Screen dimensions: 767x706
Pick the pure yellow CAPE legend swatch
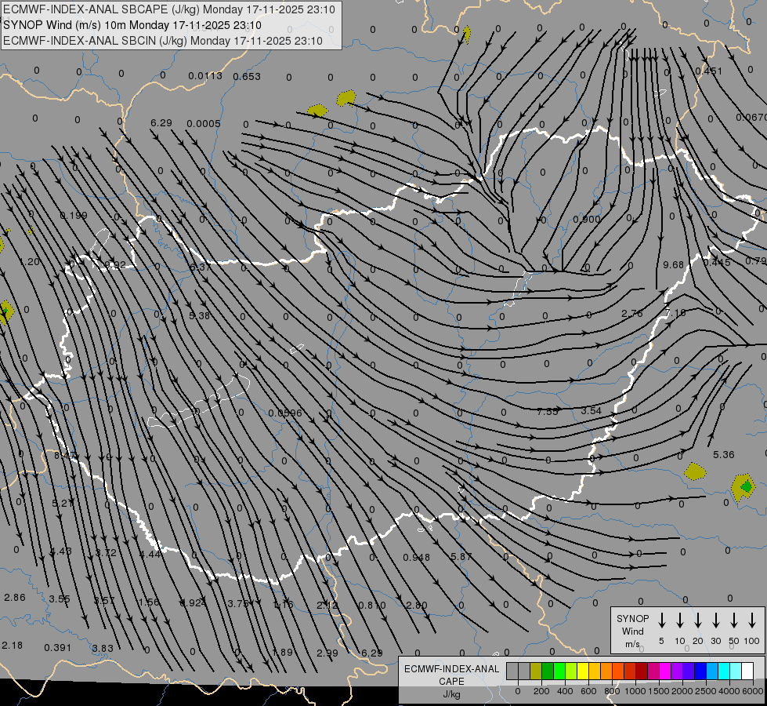pyautogui.click(x=583, y=671)
